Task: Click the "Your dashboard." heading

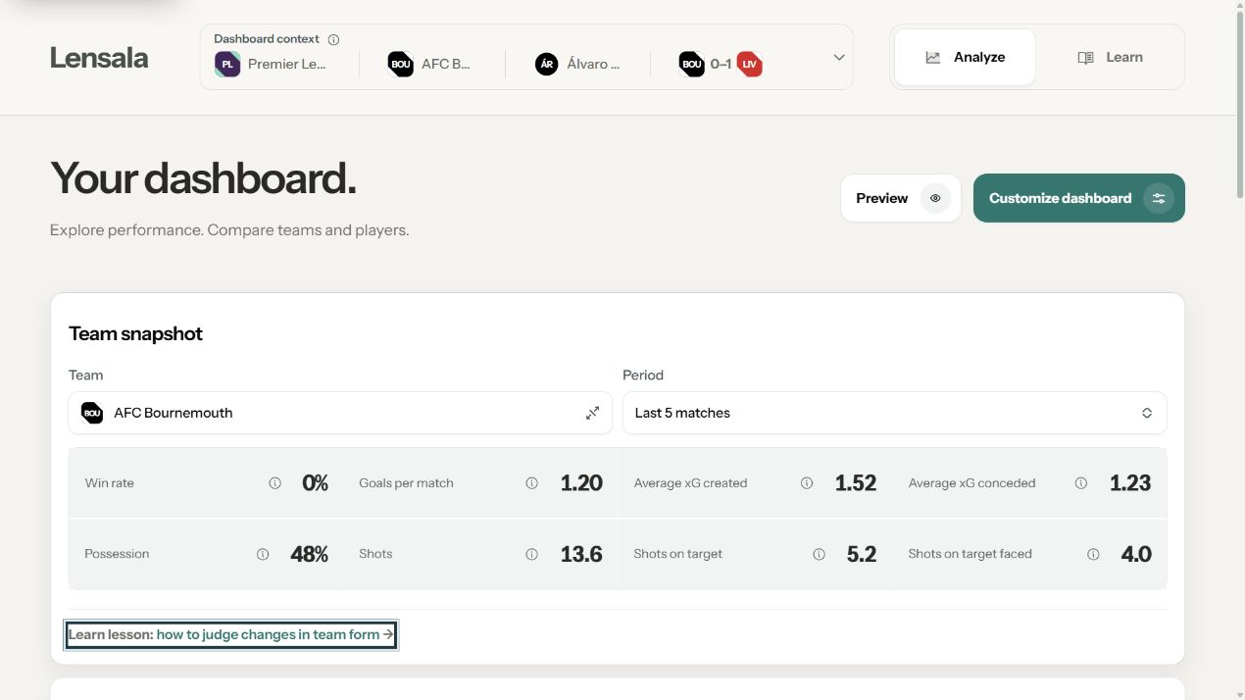Action: (x=203, y=178)
